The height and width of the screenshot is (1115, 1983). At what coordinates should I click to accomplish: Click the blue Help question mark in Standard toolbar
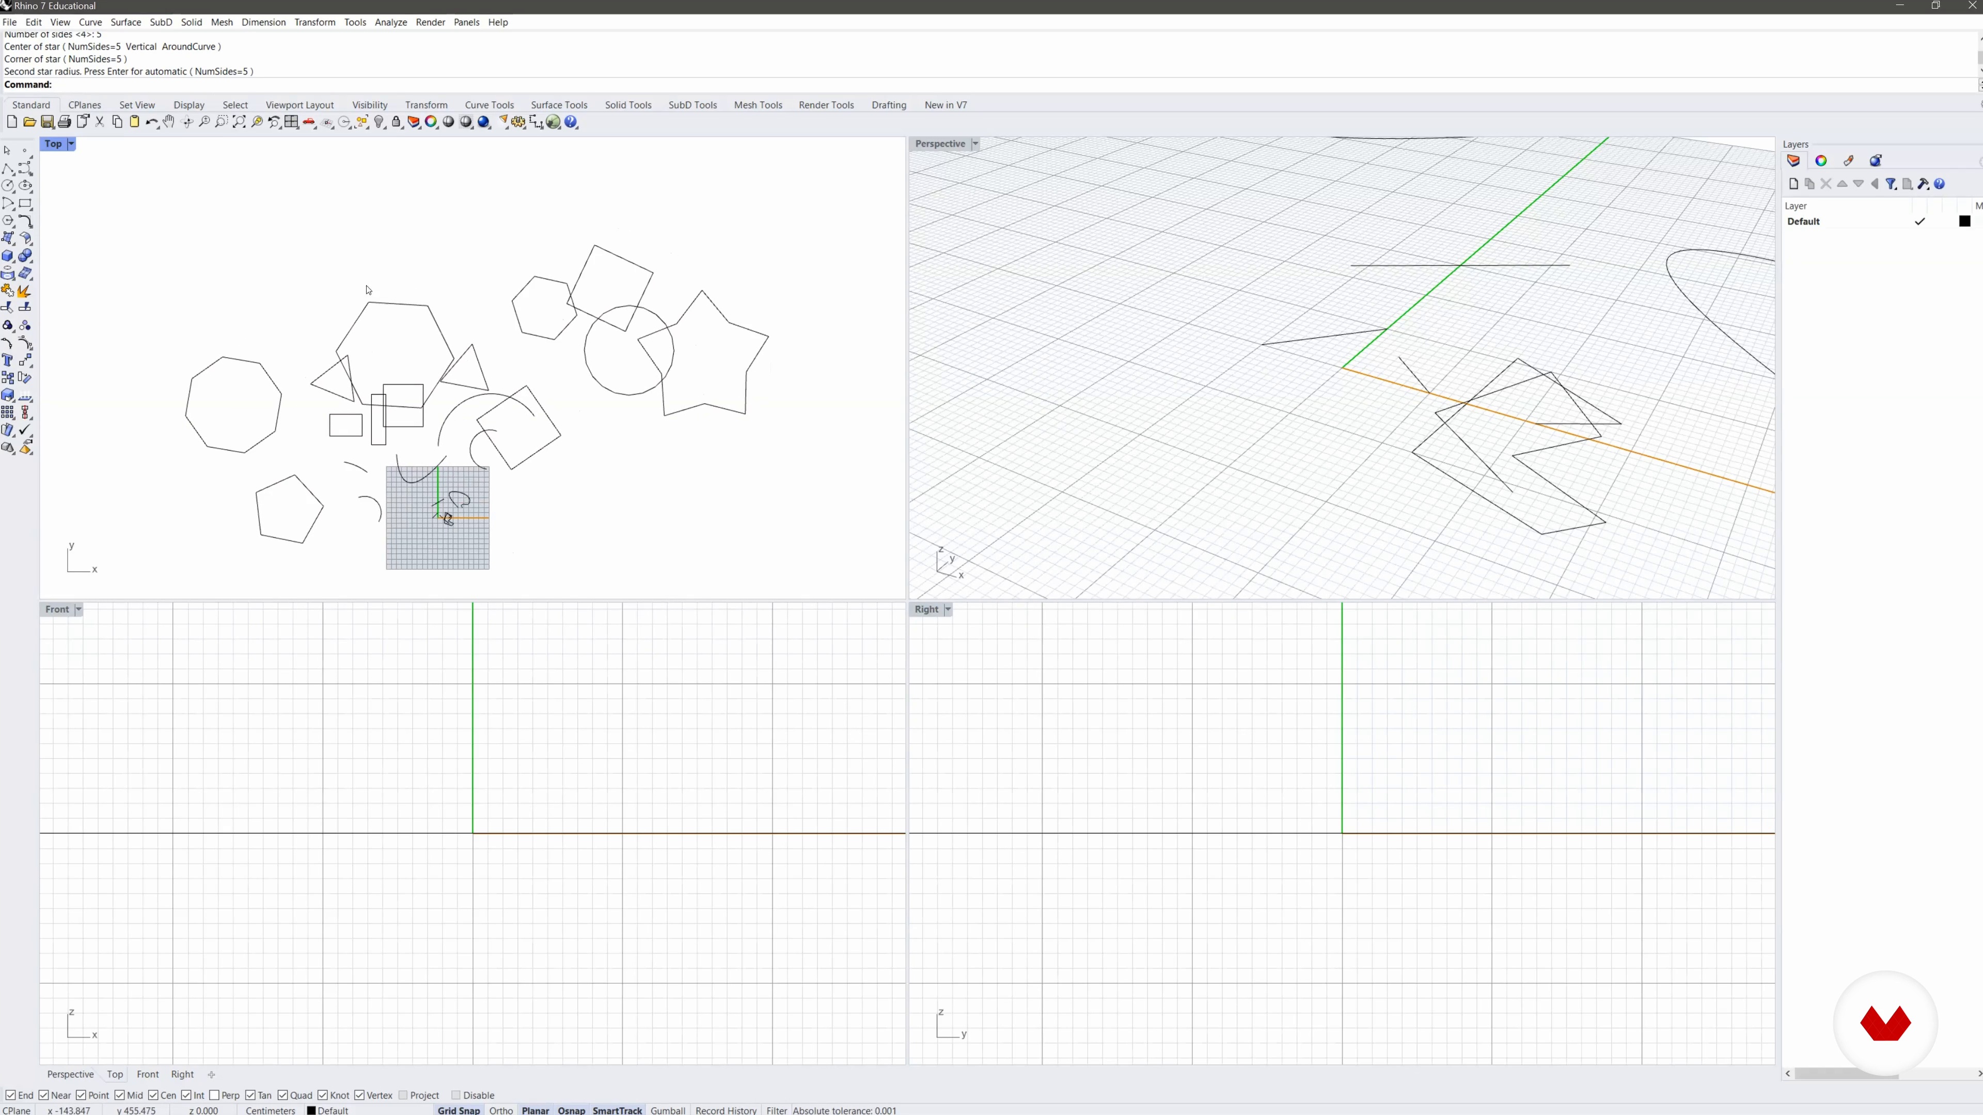(x=571, y=122)
